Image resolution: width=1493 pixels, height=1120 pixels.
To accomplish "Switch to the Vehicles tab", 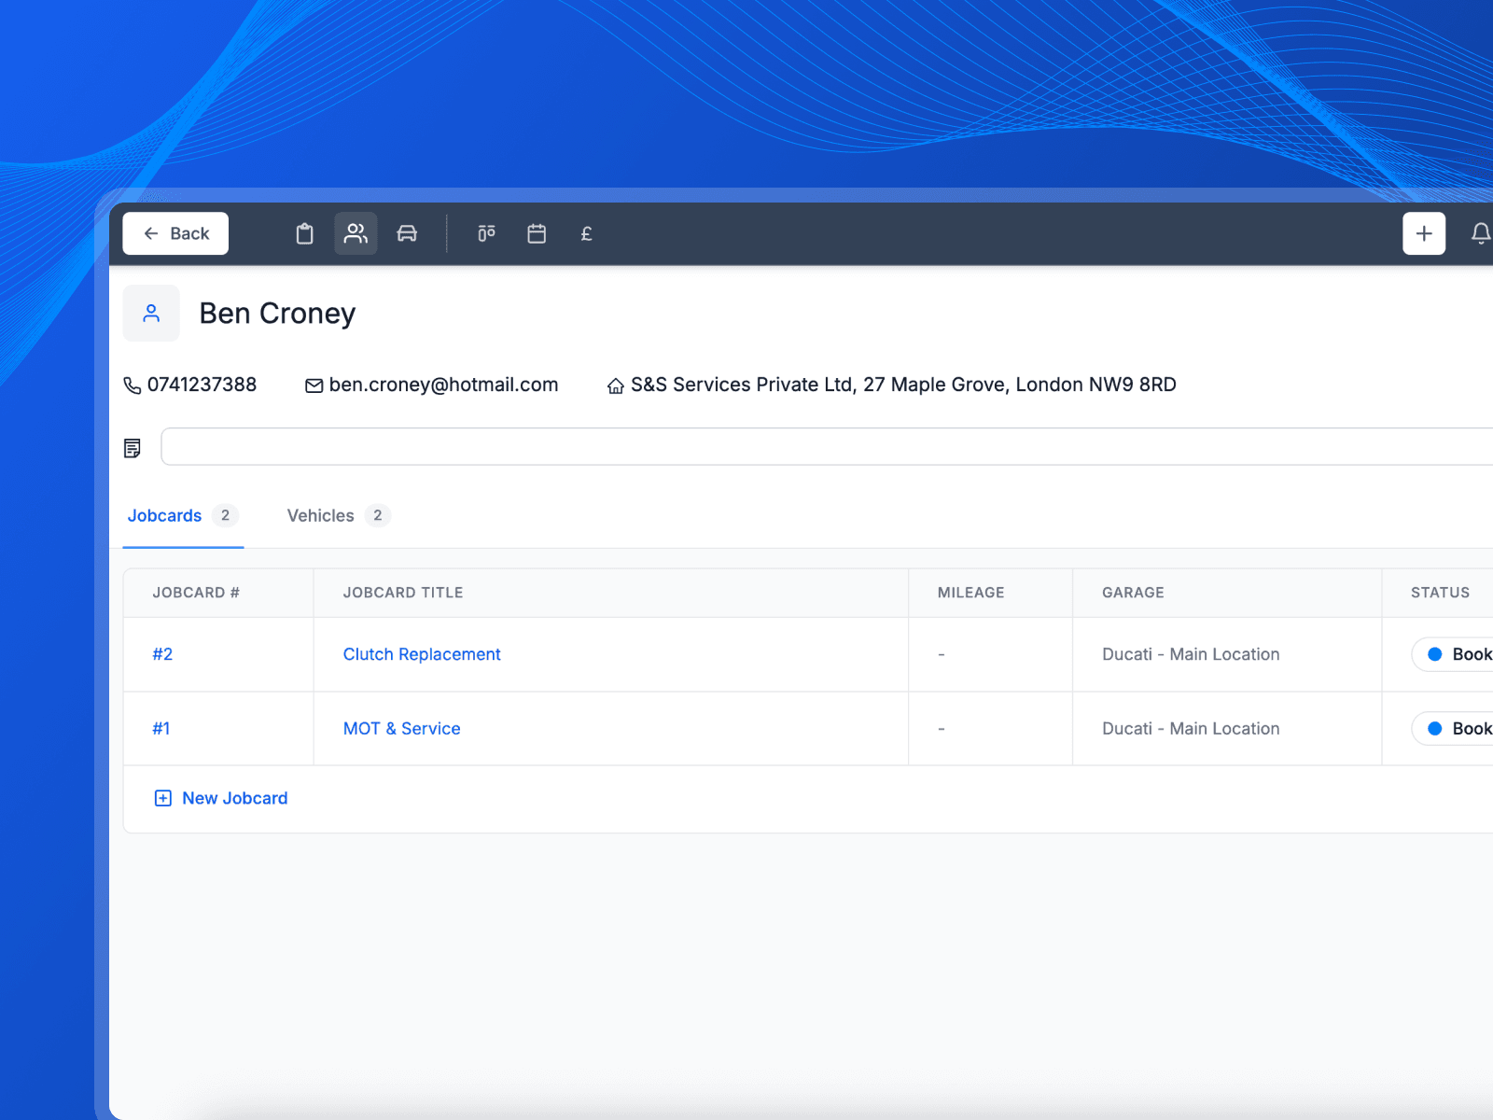I will (x=320, y=515).
